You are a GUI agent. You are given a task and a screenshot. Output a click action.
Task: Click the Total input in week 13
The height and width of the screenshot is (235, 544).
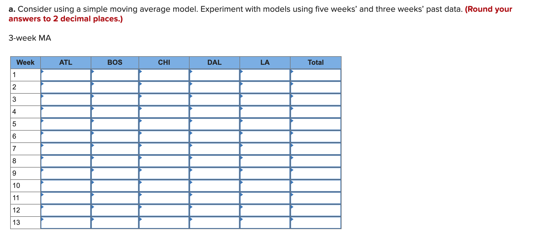pos(316,223)
